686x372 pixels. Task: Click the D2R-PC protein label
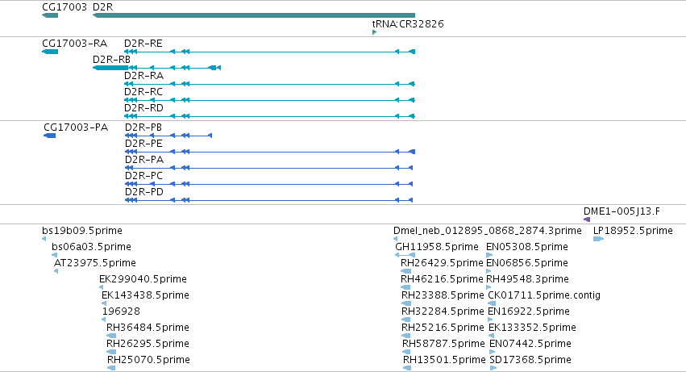pos(143,176)
